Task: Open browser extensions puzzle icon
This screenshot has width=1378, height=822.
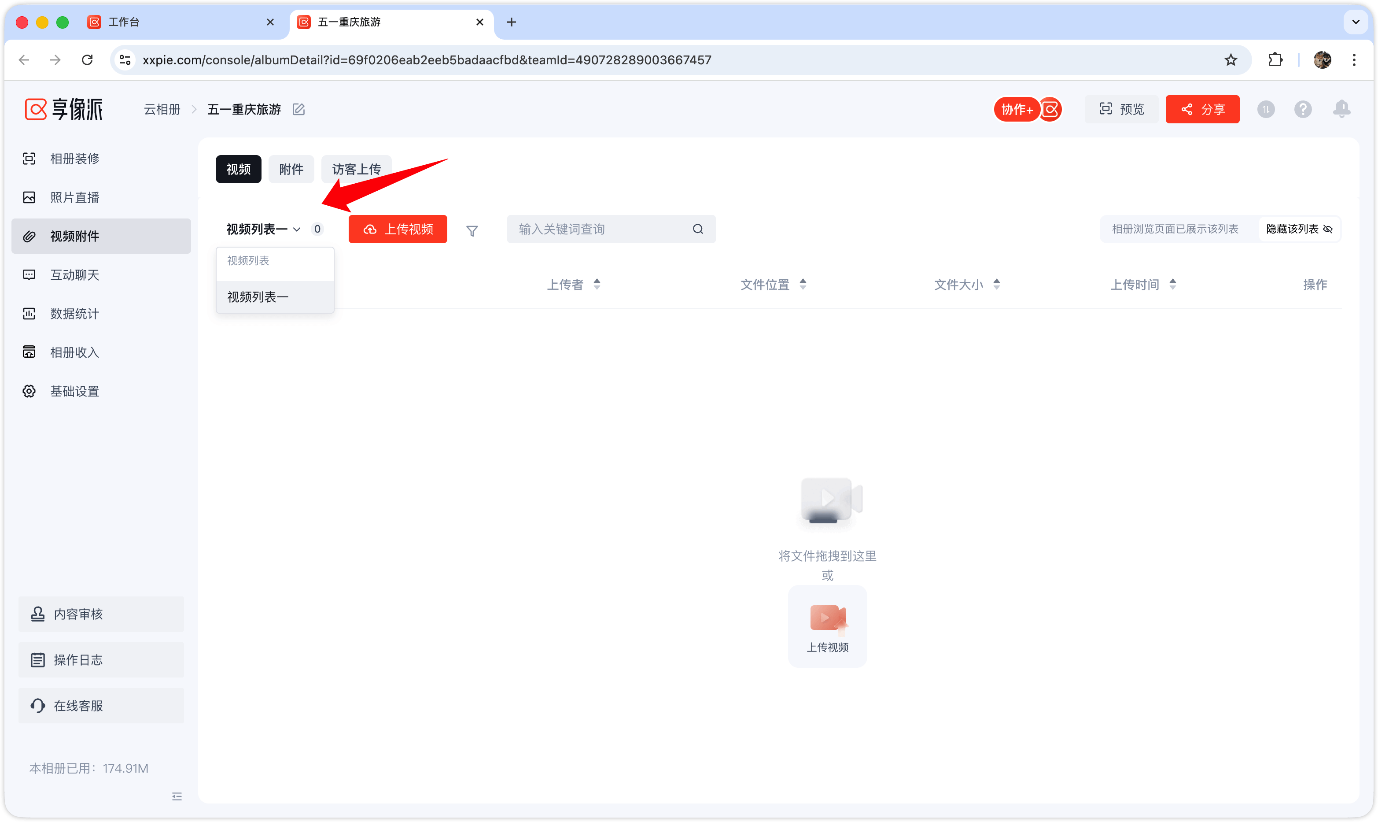Action: click(1275, 60)
